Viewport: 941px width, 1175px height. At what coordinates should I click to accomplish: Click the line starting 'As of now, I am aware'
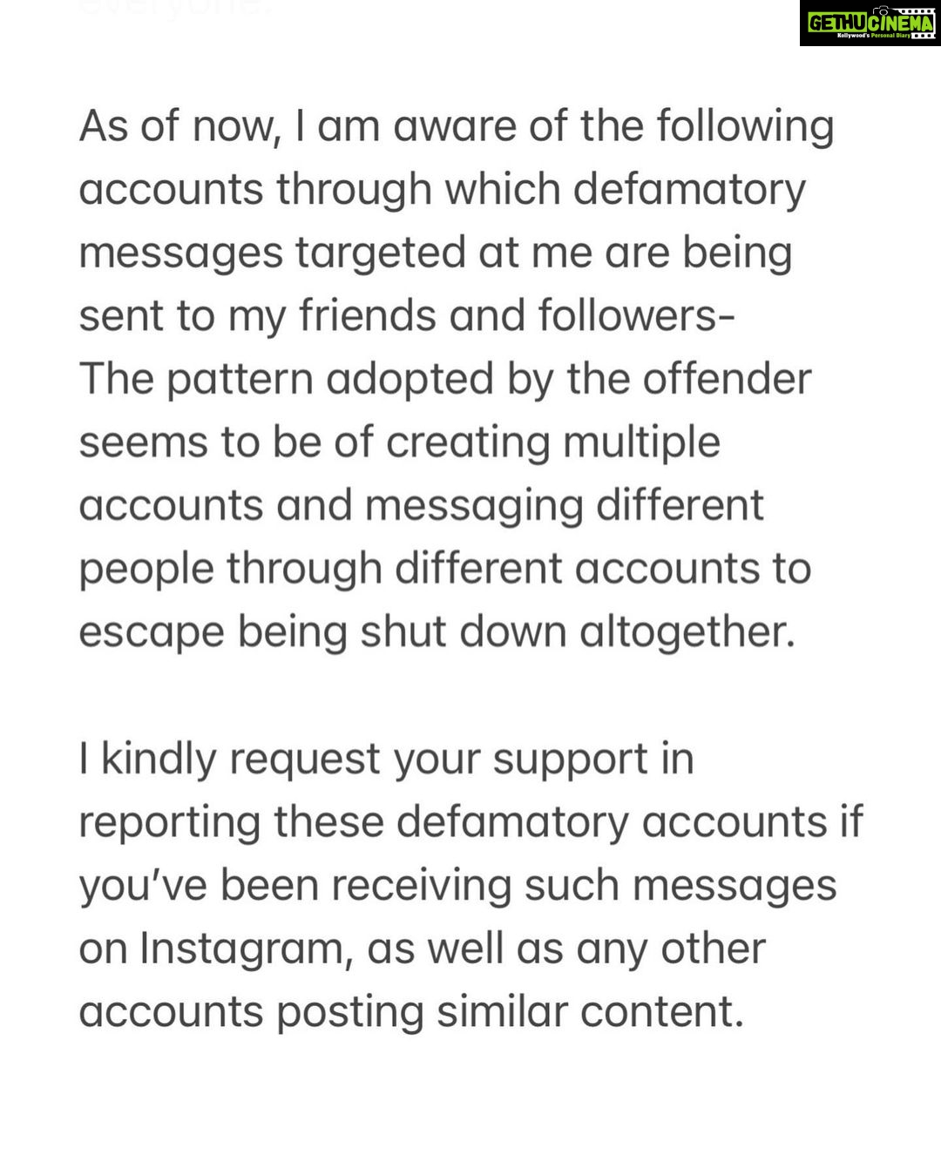(x=457, y=126)
